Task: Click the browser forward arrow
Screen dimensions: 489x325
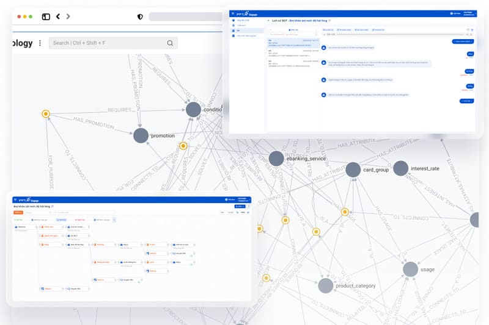Action: point(68,16)
